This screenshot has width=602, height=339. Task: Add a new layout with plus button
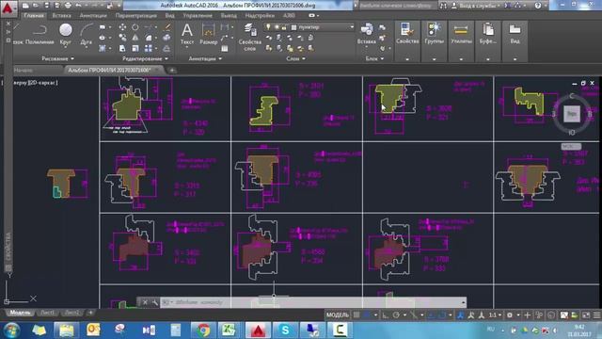90,313
